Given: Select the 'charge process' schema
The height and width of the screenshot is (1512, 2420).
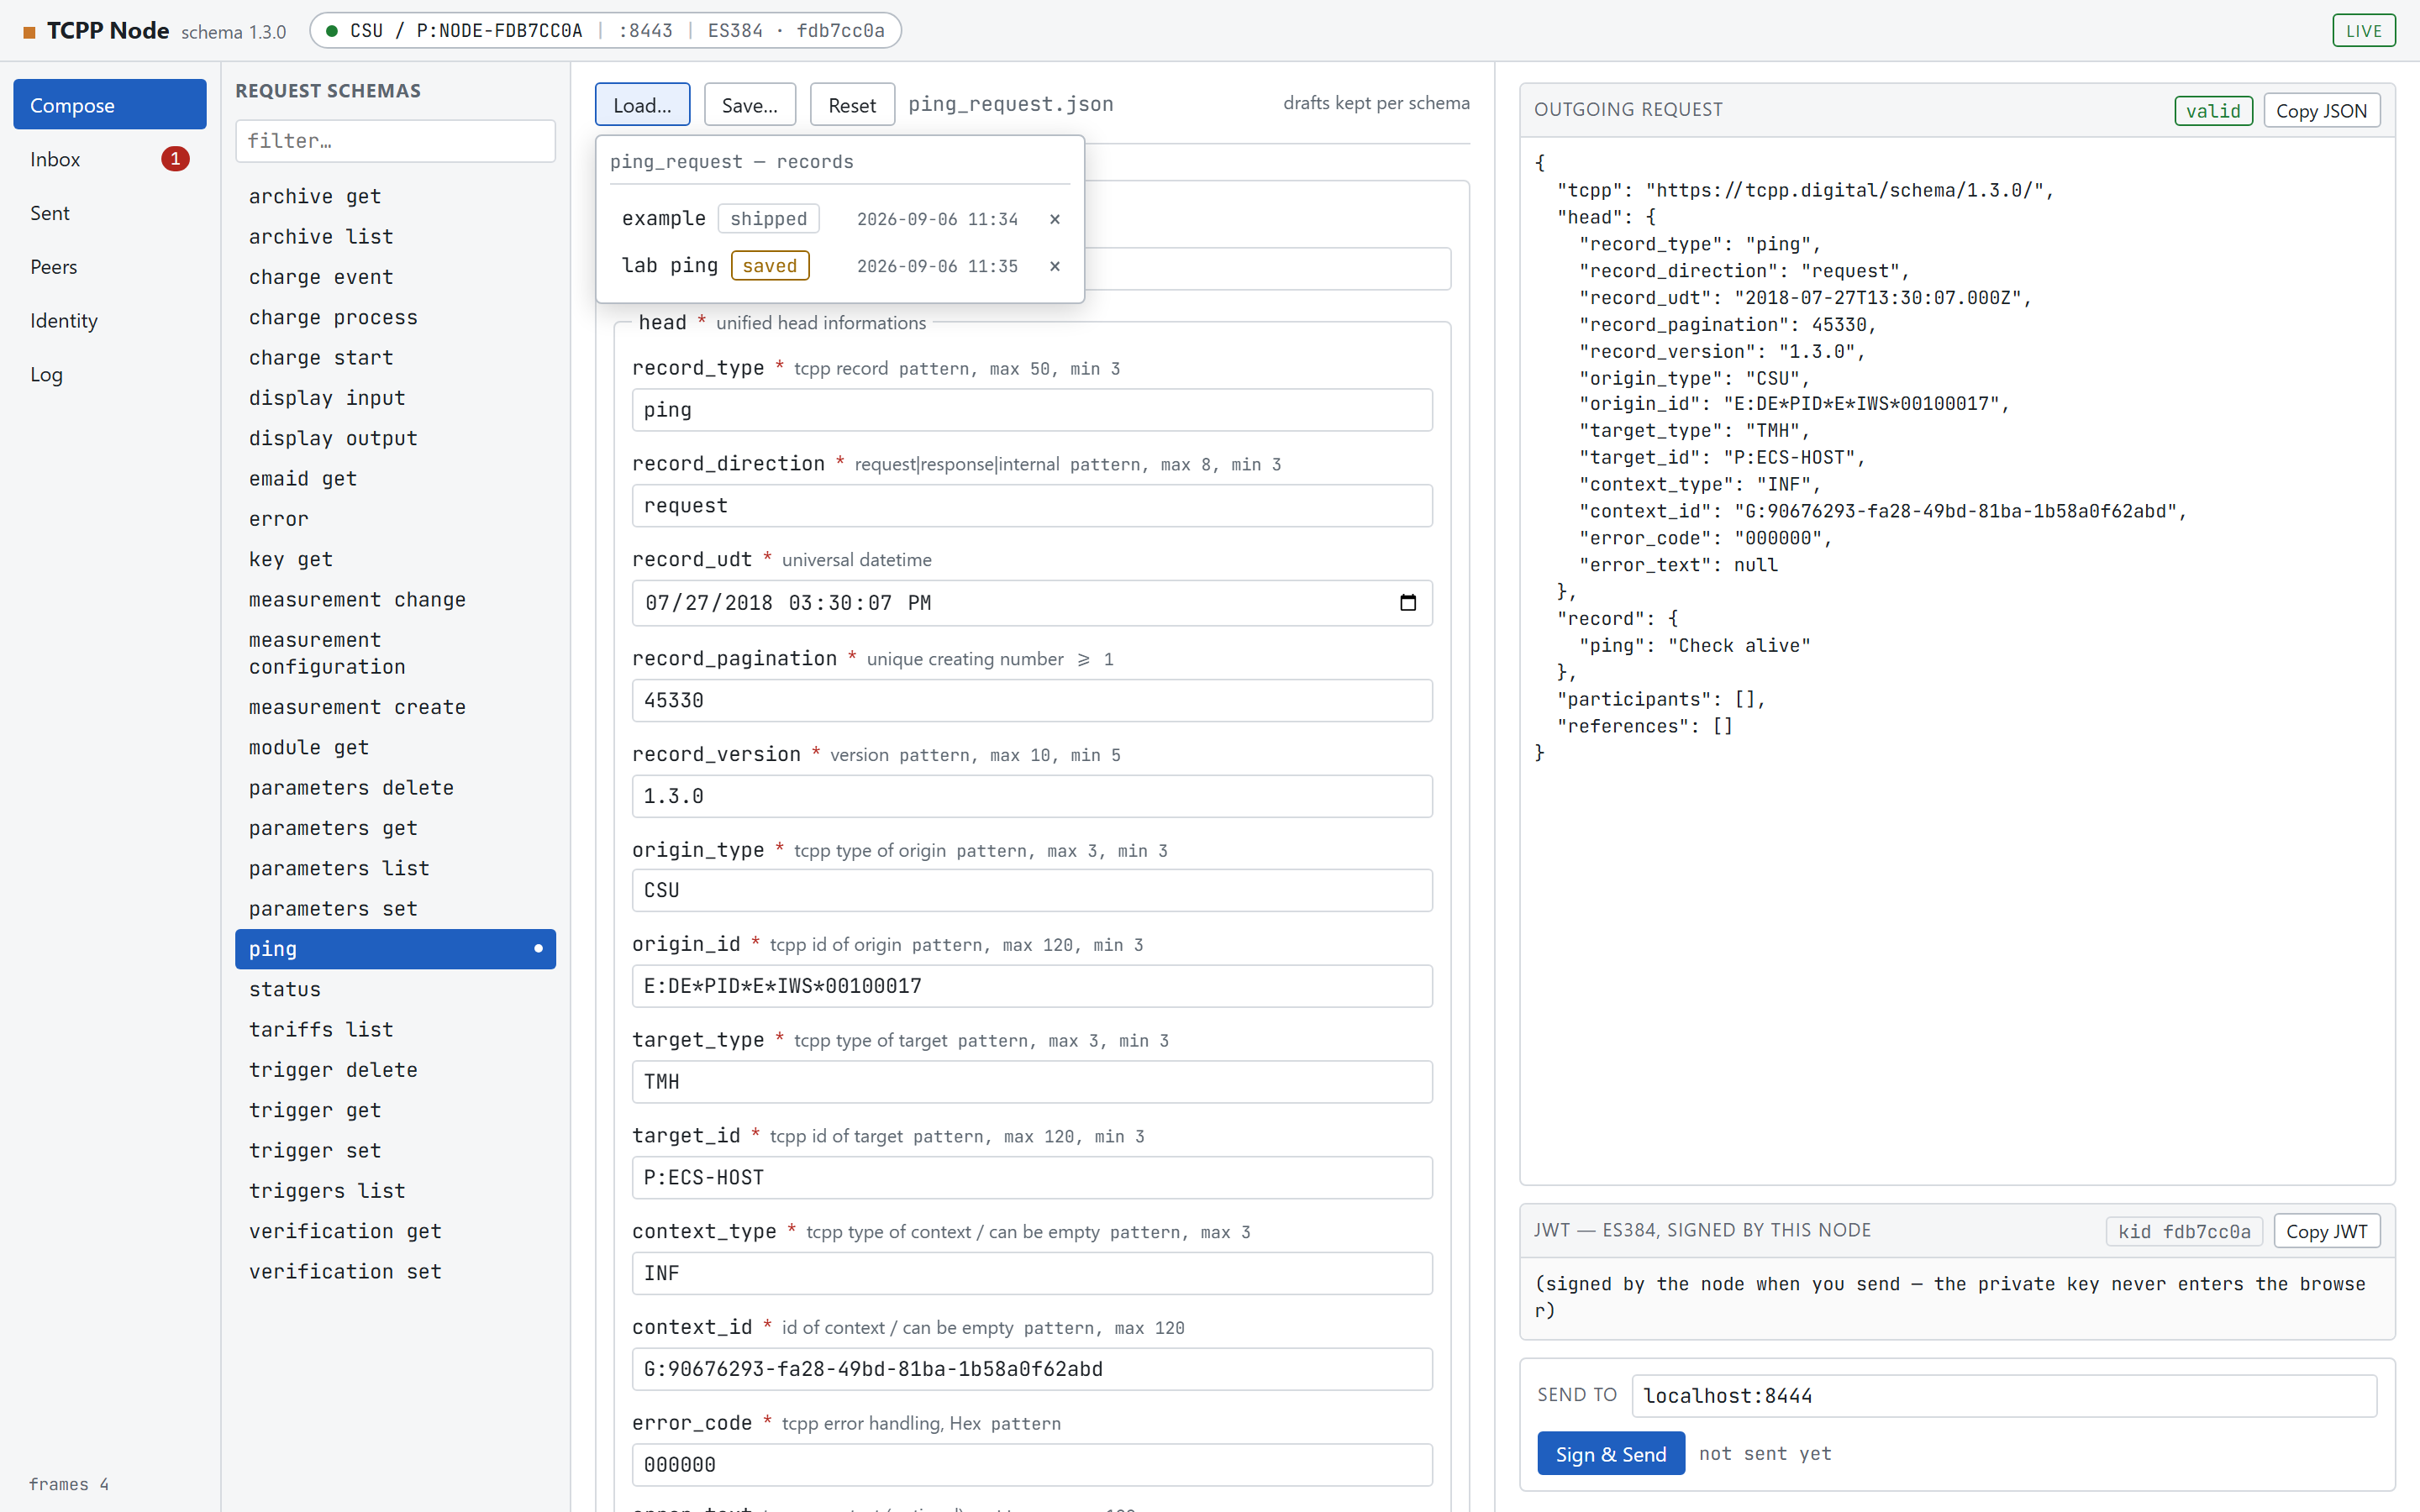Looking at the screenshot, I should click(395, 318).
